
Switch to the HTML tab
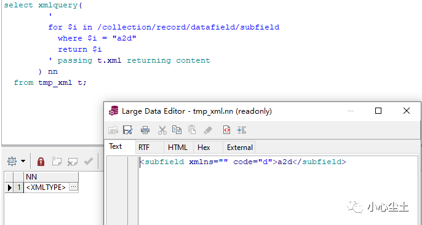tap(178, 148)
